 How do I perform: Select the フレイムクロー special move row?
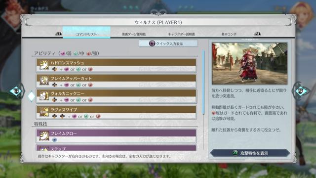[x=116, y=136]
